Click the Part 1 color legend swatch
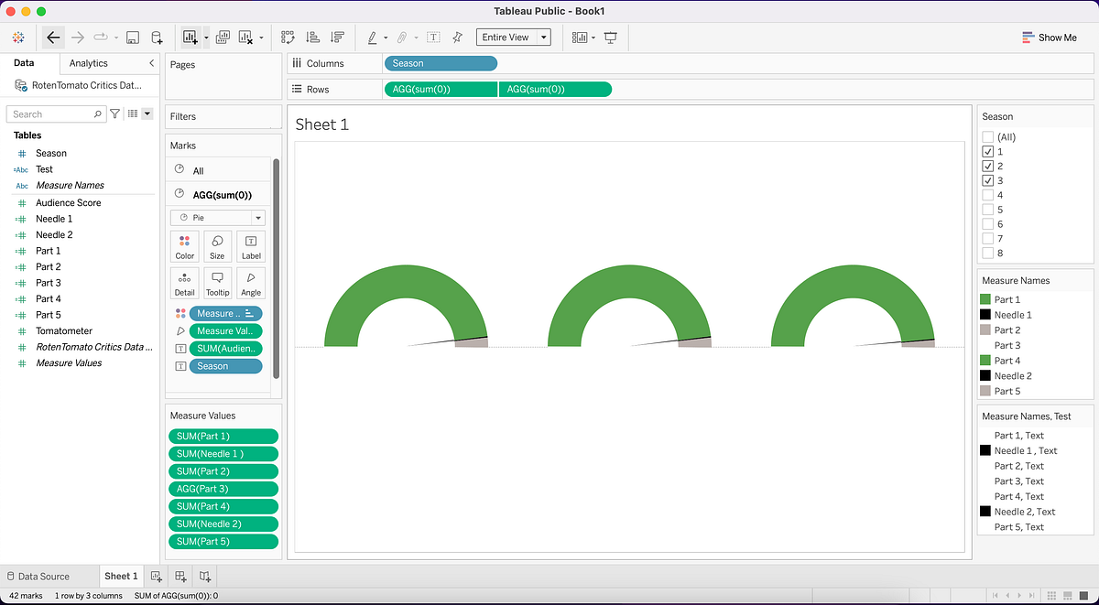Image resolution: width=1099 pixels, height=605 pixels. point(986,299)
